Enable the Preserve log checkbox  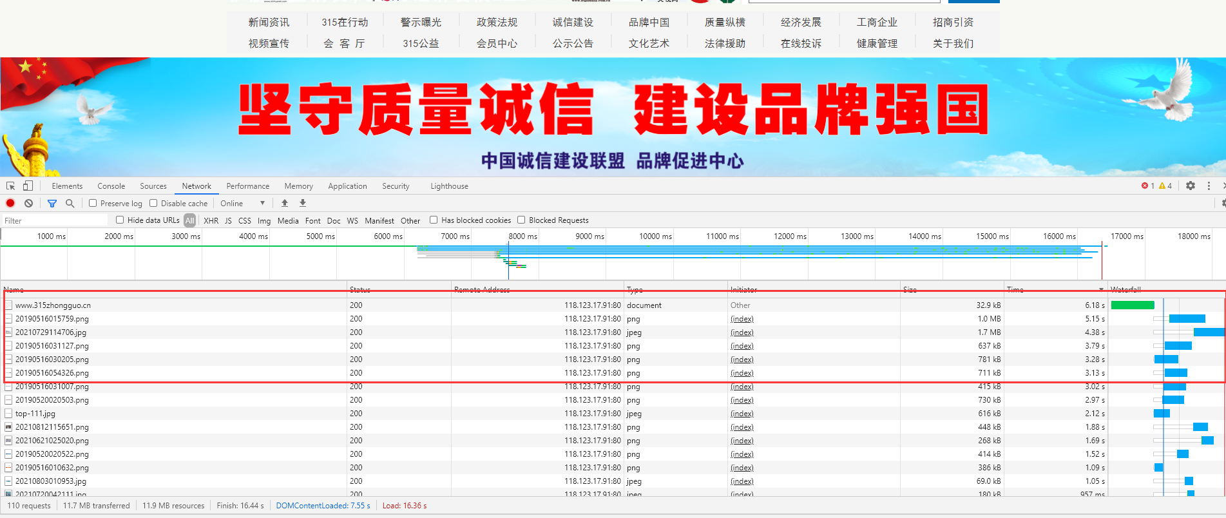pos(93,204)
